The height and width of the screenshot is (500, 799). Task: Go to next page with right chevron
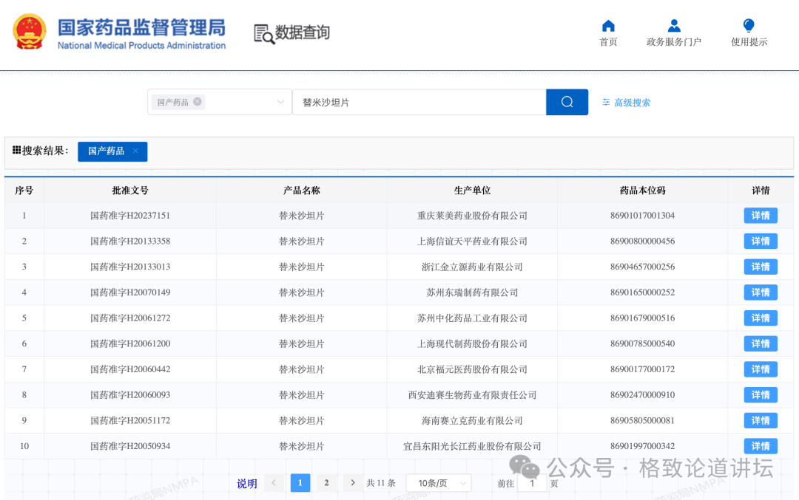tap(353, 483)
